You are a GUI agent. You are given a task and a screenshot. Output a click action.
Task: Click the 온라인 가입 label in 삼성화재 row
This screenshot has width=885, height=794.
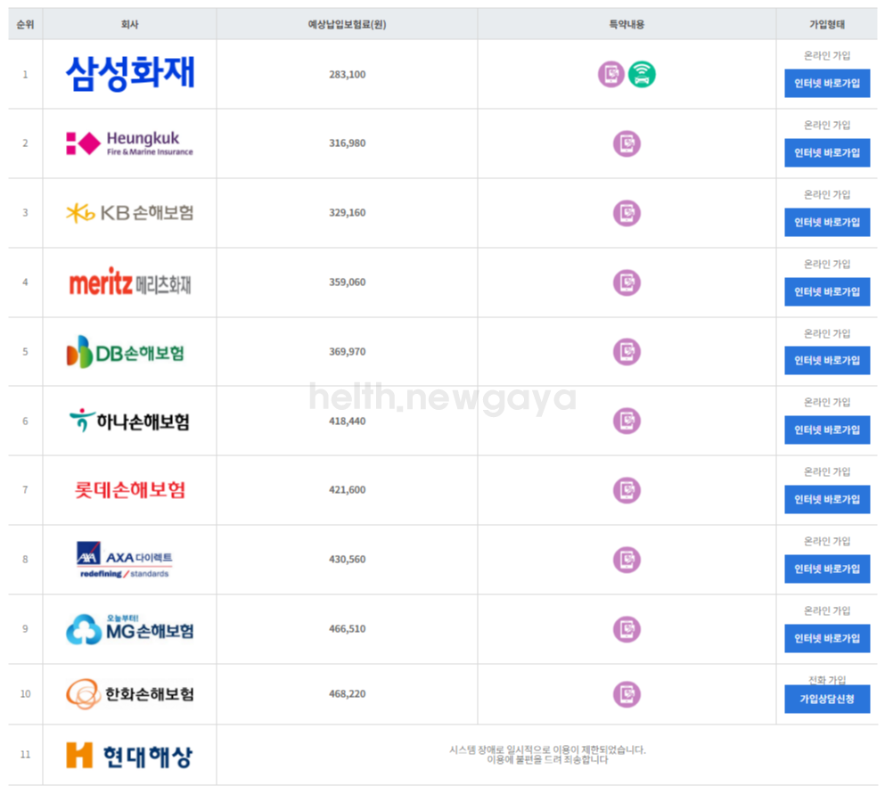827,55
